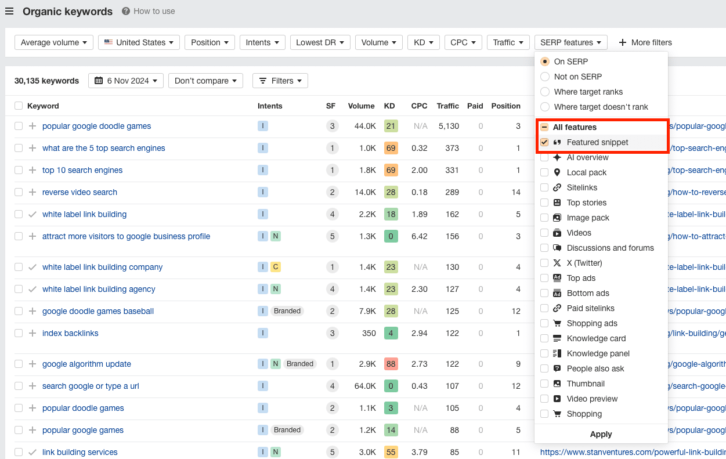726x459 pixels.
Task: Click the How to use help icon
Action: (126, 11)
